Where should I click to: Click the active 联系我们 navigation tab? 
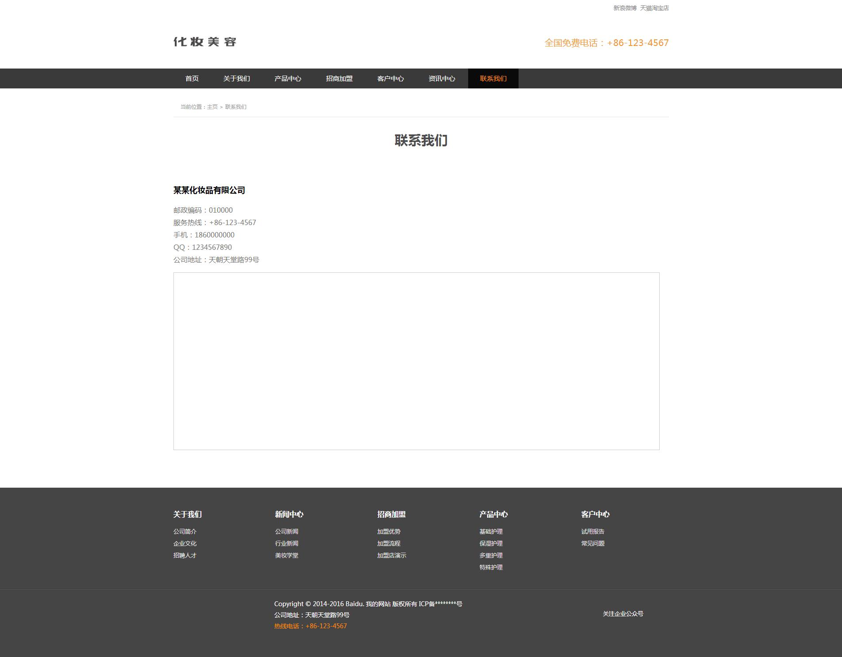[493, 79]
